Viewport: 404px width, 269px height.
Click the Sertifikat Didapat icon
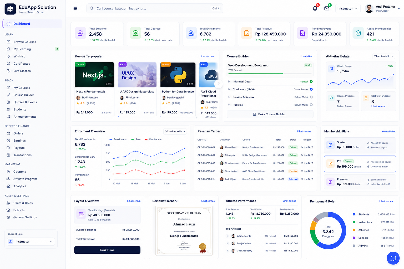click(366, 98)
